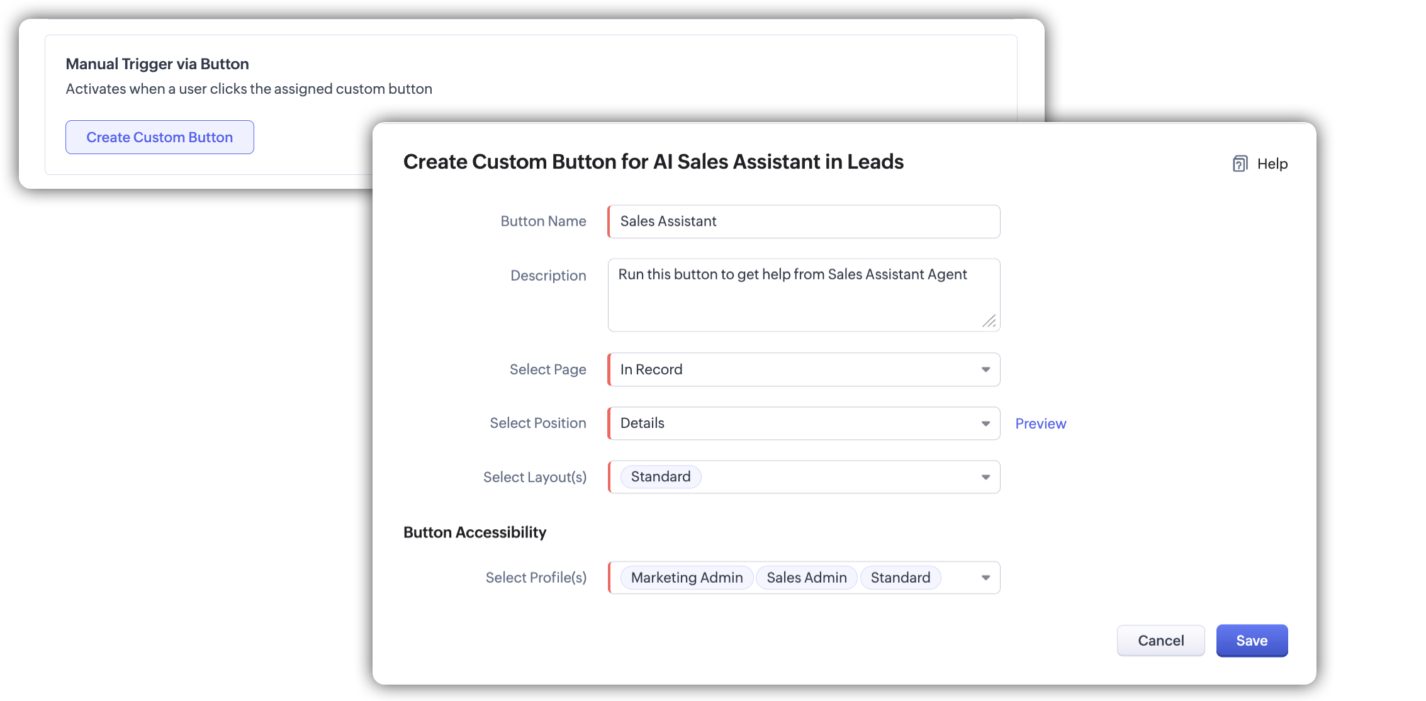This screenshot has height=701, width=1426.
Task: Click the Help document icon
Action: 1240,164
